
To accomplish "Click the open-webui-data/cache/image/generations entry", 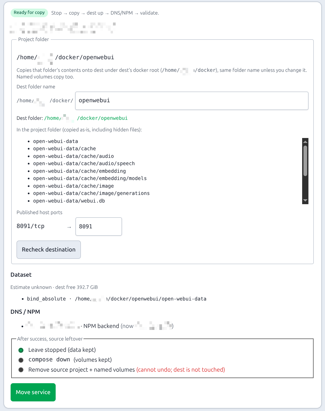I will [91, 193].
